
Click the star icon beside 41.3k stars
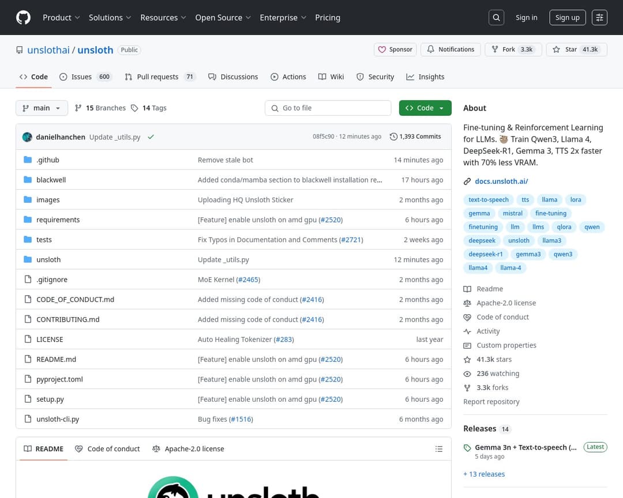(x=467, y=360)
